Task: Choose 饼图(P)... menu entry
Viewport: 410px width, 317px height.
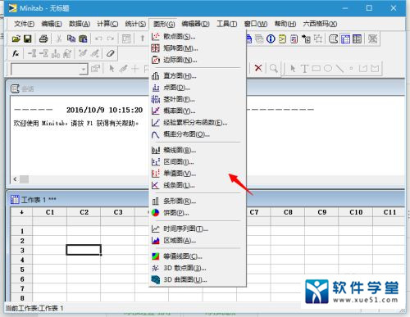Action: (x=198, y=213)
